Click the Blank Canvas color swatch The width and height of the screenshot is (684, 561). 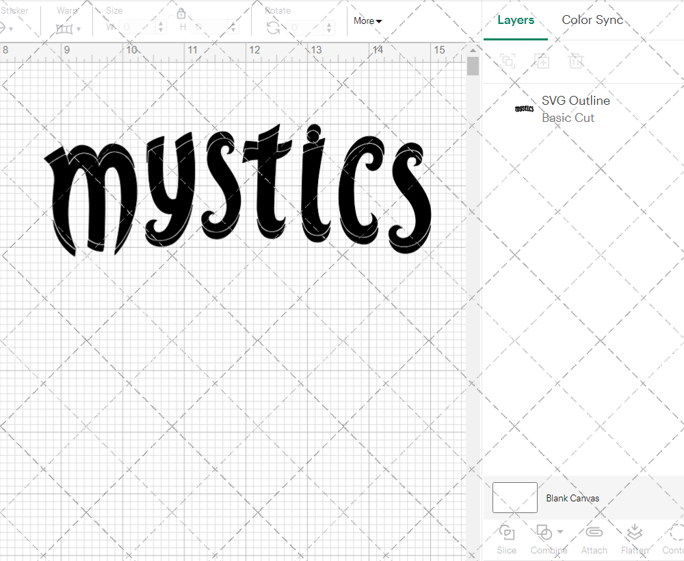click(x=514, y=498)
